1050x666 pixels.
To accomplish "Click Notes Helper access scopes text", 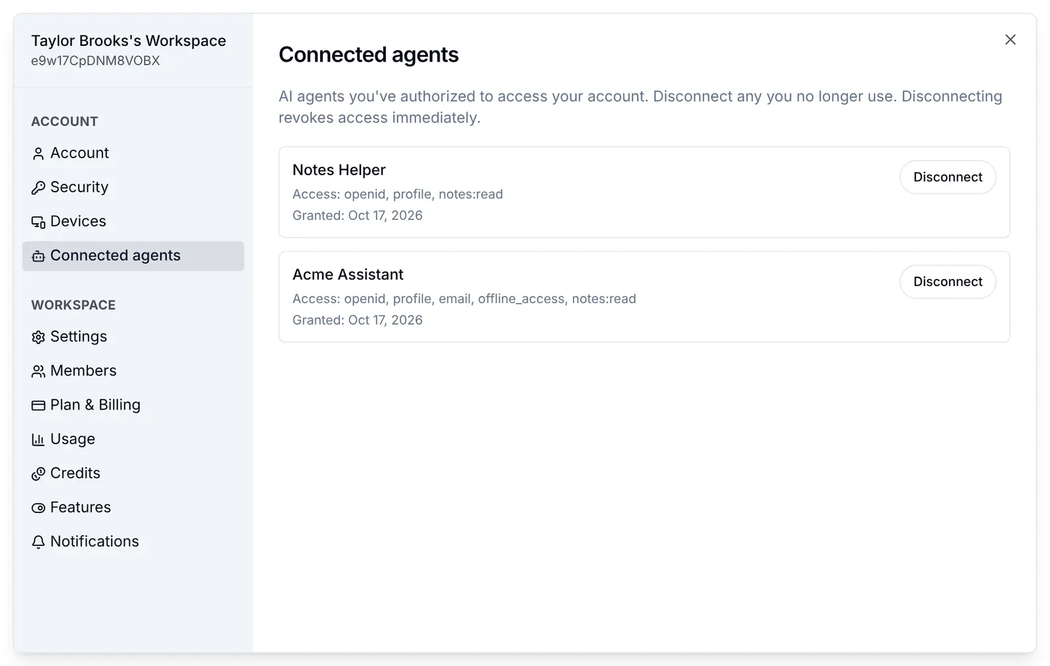I will [x=398, y=194].
